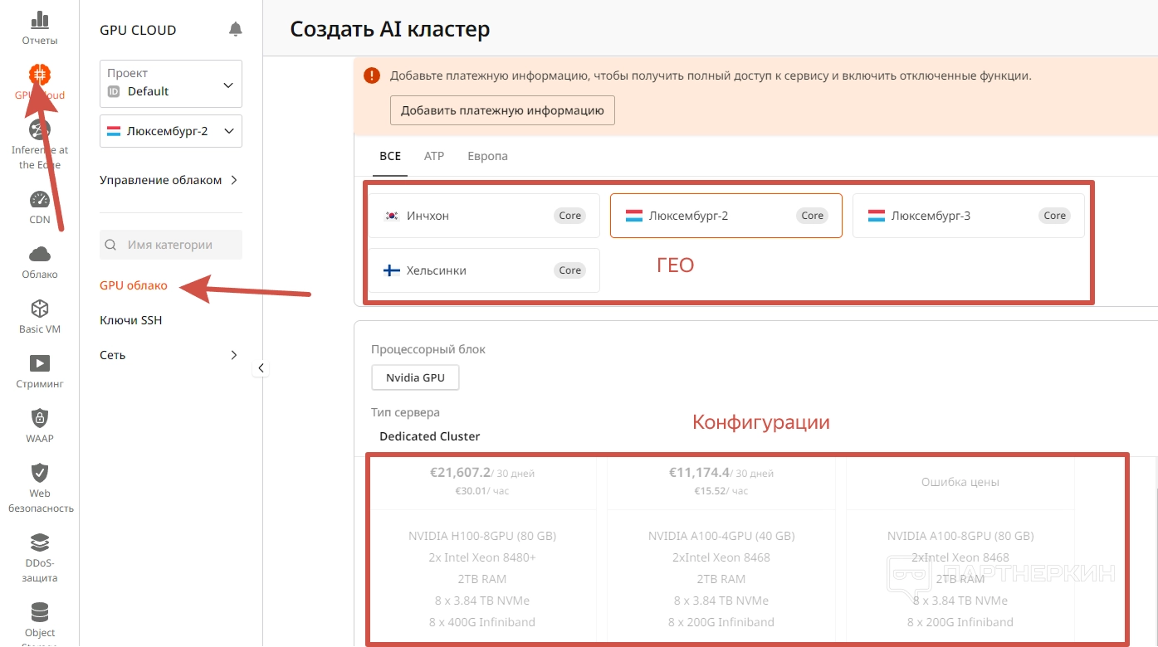Switch to the АТР tab
This screenshot has height=647, width=1158.
434,156
